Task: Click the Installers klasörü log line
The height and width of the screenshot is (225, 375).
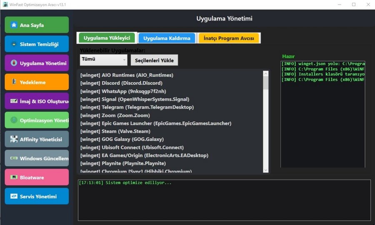Action: (323, 74)
